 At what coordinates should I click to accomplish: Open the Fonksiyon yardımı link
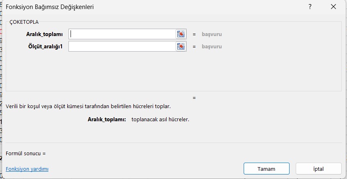tap(27, 169)
